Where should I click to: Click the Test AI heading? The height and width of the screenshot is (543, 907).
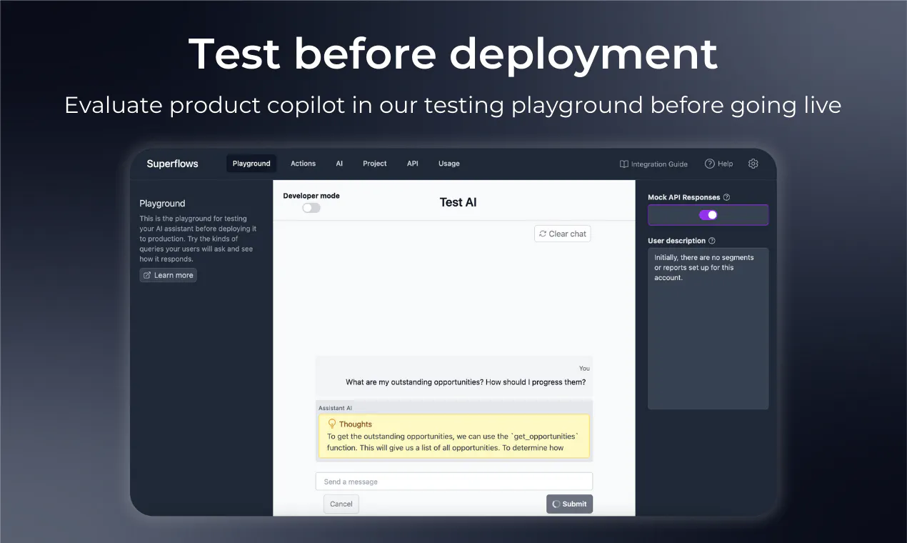point(458,202)
